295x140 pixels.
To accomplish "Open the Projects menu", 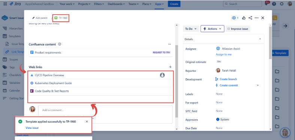I will tap(84, 4).
